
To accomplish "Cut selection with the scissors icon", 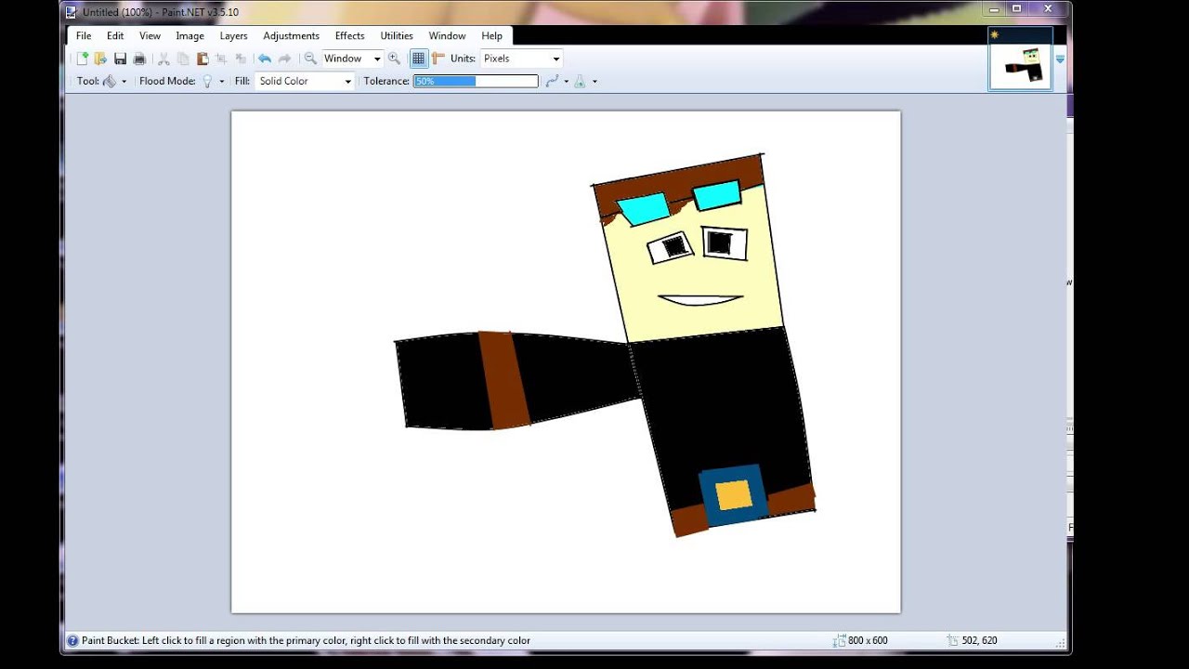I will [163, 59].
